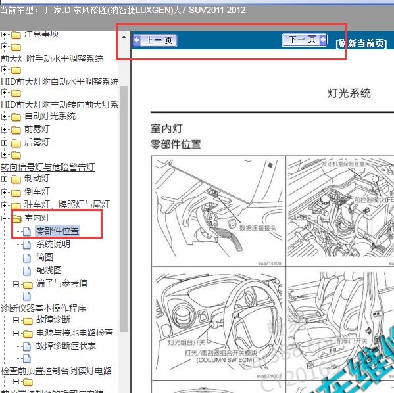Click the folder icon beside 故障诊断
Image resolution: width=394 pixels, height=393 pixels.
click(x=28, y=321)
